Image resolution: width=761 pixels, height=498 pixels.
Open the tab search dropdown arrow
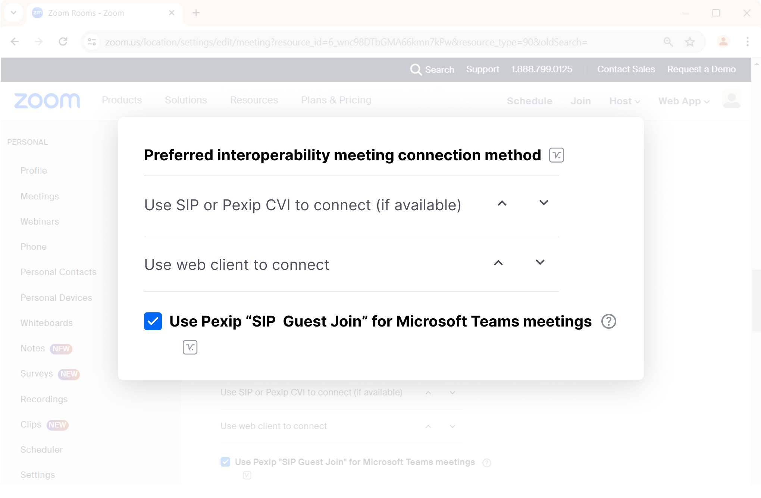(13, 13)
